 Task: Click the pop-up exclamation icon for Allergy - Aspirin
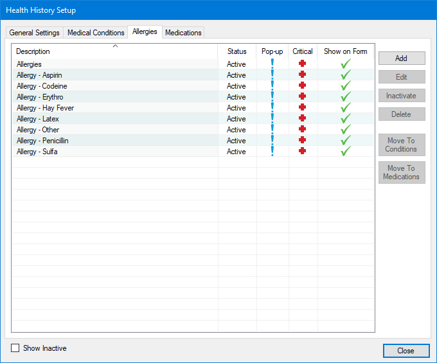coord(272,75)
